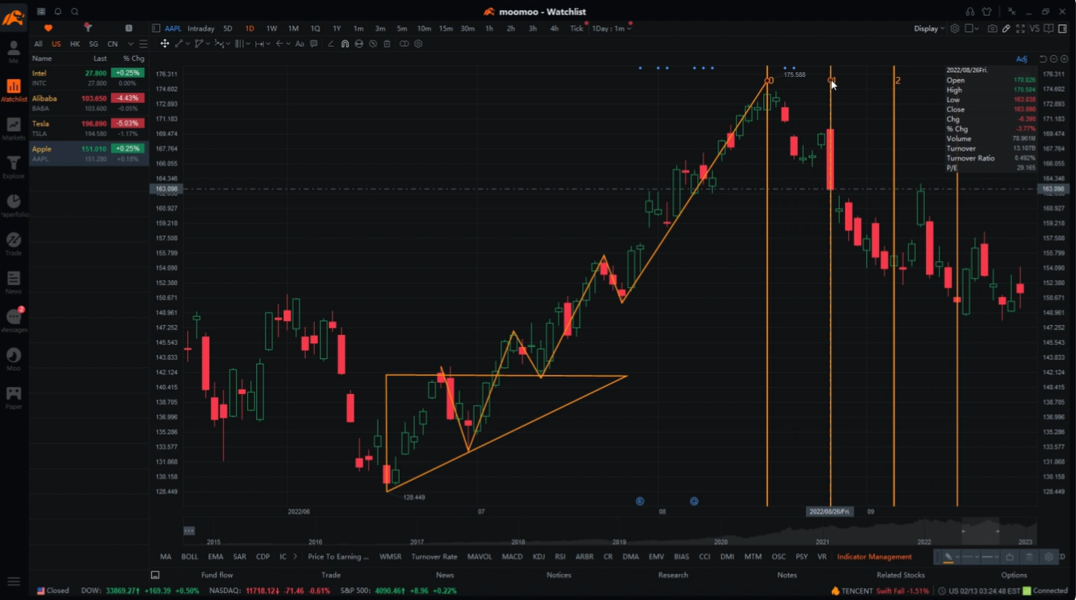Toggle the hamburger menu at sidebar bottom
Image resolution: width=1076 pixels, height=600 pixels.
coord(14,581)
